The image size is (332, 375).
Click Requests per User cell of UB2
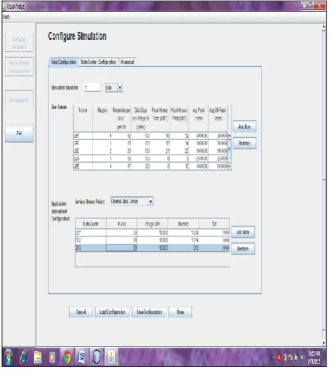tap(121, 143)
